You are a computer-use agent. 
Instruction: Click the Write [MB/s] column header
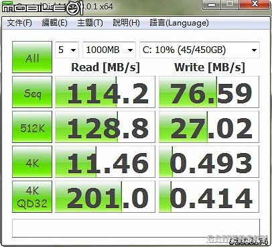tap(210, 67)
